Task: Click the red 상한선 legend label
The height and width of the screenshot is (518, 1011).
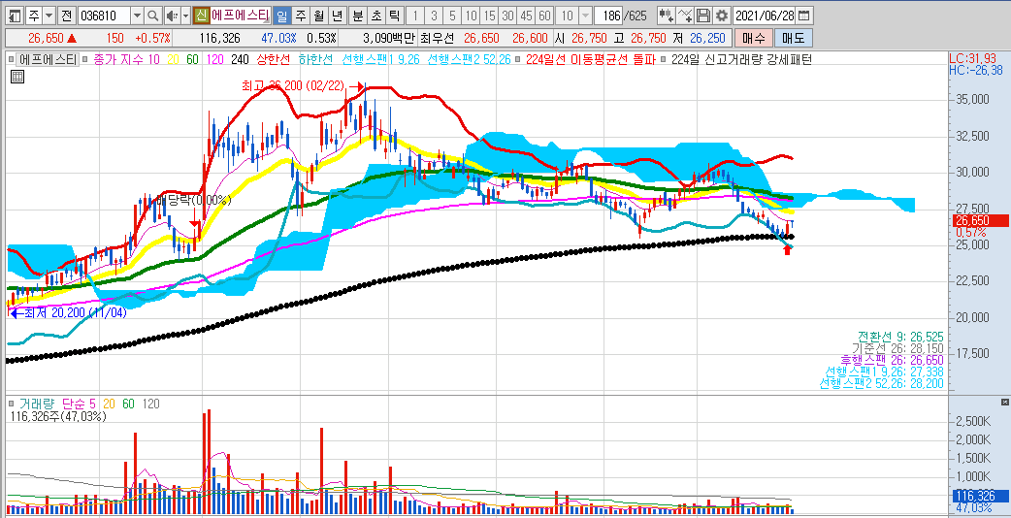Action: point(274,59)
